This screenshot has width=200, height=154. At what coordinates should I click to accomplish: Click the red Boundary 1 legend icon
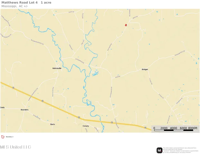[x=3, y=137]
